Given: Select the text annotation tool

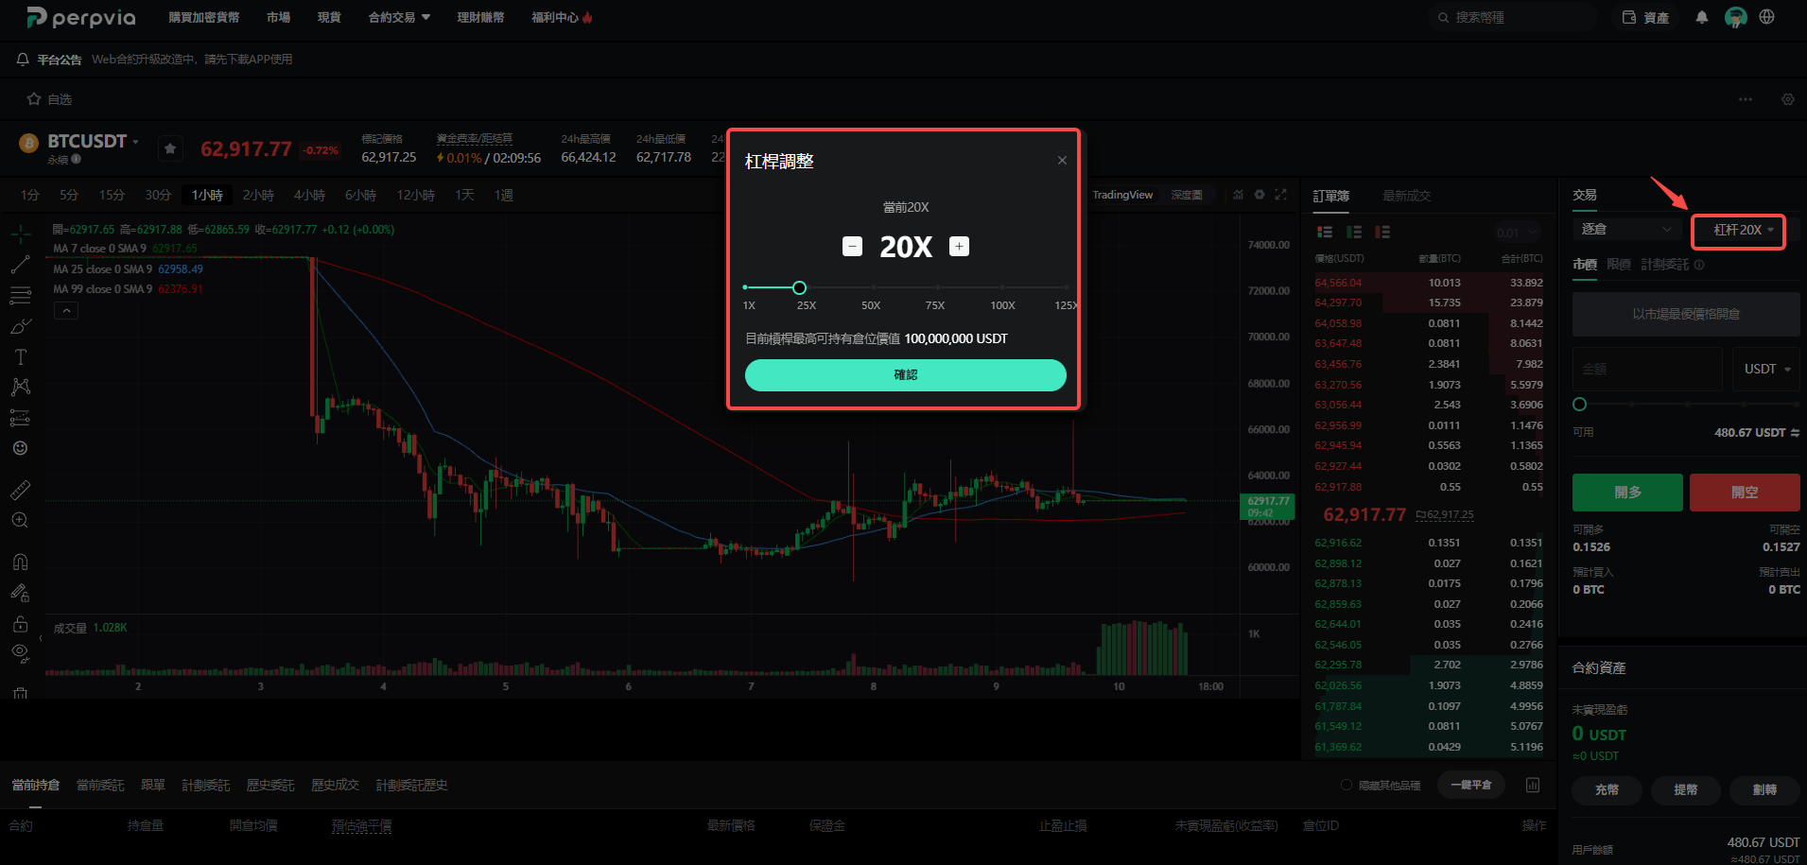Looking at the screenshot, I should tap(20, 357).
